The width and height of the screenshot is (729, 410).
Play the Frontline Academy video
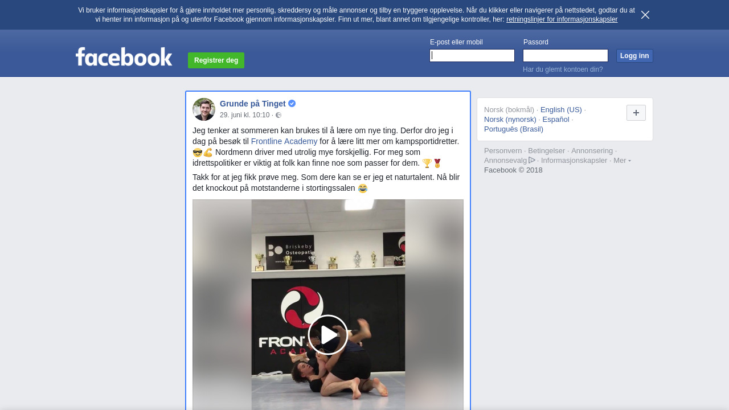(x=328, y=335)
